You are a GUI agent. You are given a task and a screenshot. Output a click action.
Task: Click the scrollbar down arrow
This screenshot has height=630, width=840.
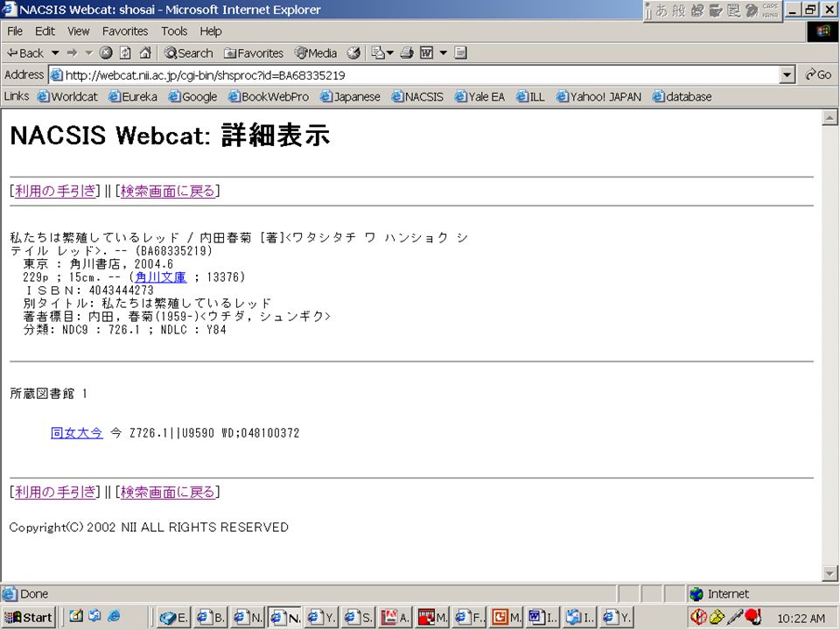pyautogui.click(x=829, y=573)
